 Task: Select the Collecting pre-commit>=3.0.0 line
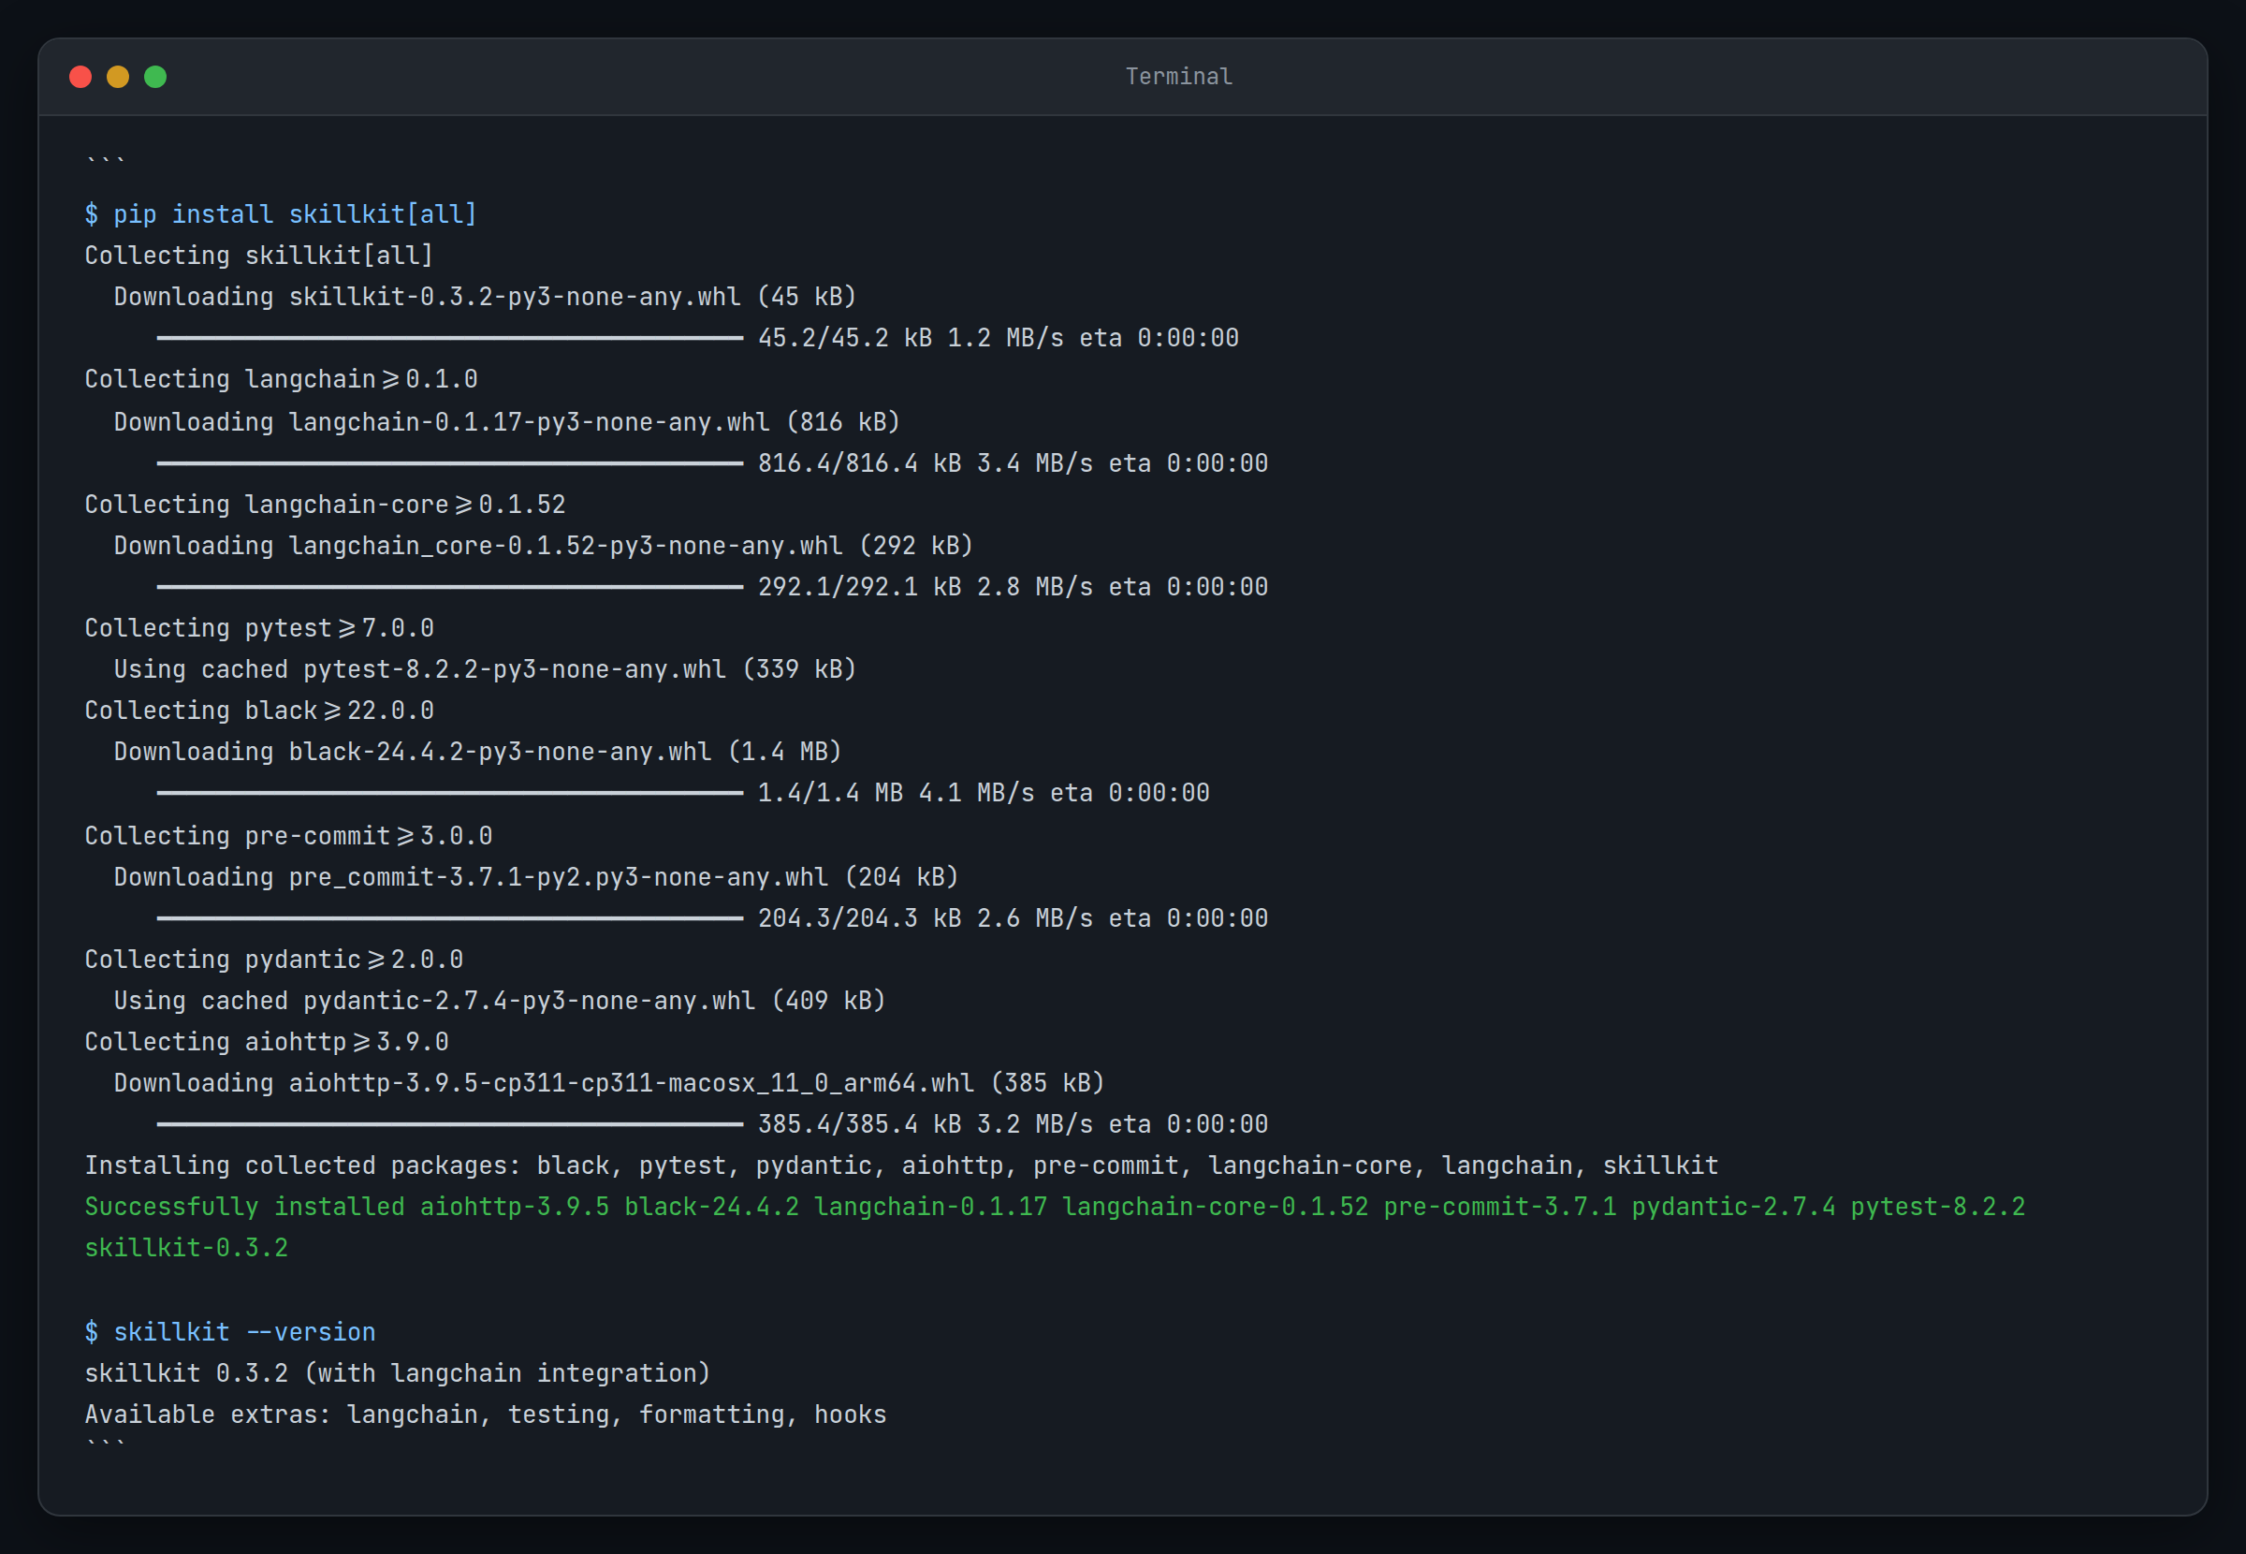click(x=287, y=834)
